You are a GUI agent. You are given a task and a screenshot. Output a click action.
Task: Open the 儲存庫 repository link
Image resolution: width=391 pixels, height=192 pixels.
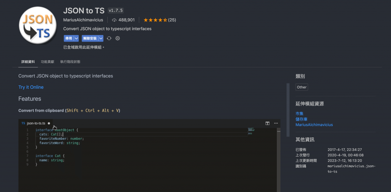click(301, 119)
